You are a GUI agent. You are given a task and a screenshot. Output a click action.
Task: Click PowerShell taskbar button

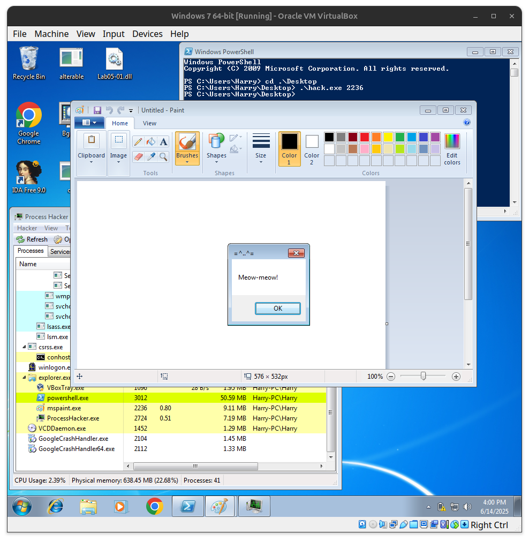tap(188, 506)
